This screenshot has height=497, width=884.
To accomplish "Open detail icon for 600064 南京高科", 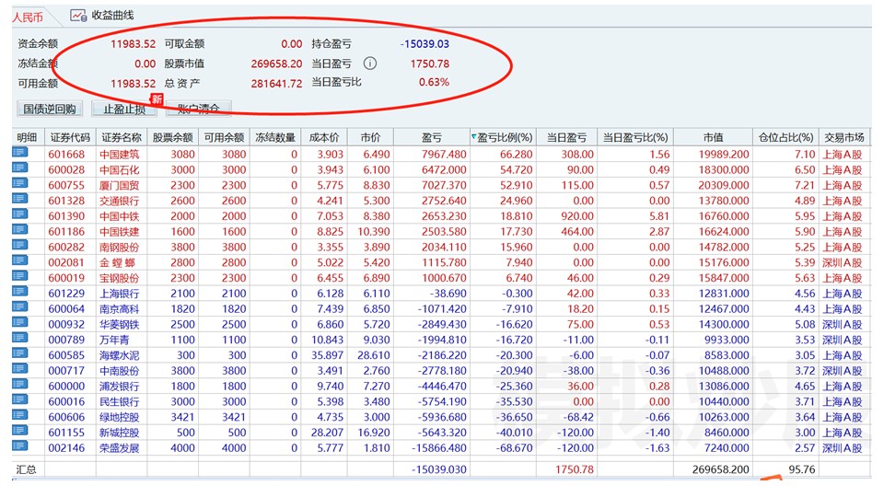I will (x=19, y=307).
